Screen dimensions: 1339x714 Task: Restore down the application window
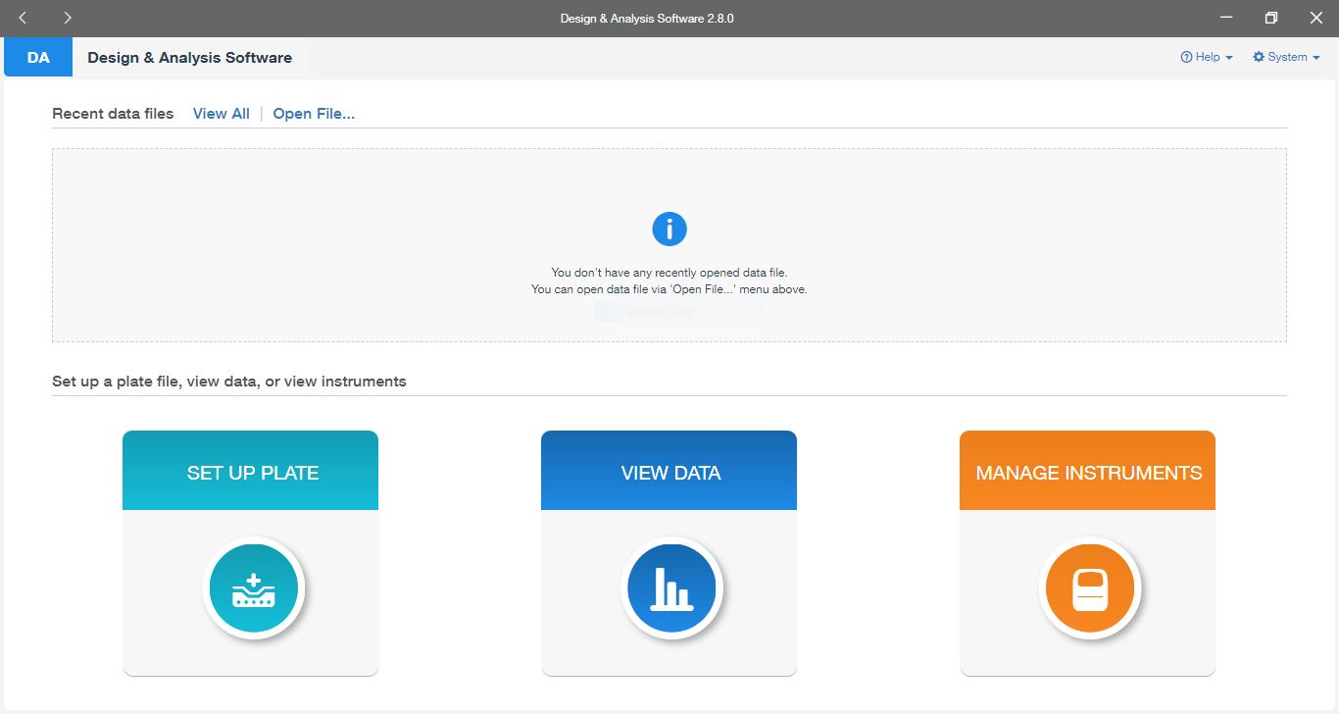click(1271, 18)
